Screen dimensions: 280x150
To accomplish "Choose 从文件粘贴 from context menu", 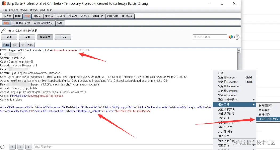I will 234,131.
